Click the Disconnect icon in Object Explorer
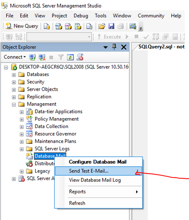The image size is (189, 220). pyautogui.click(x=42, y=57)
